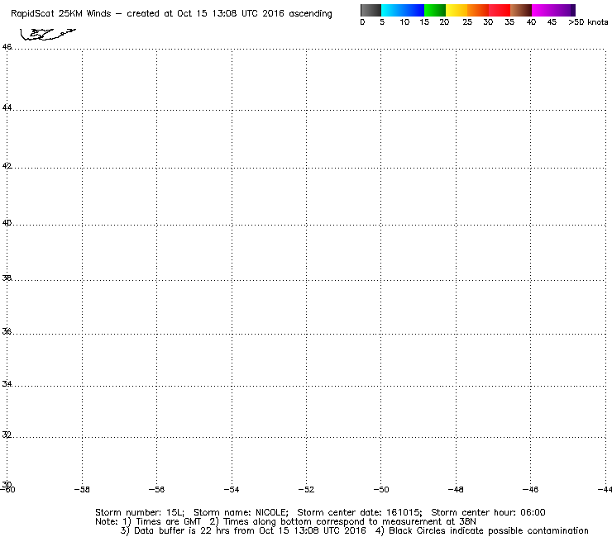The height and width of the screenshot is (537, 612).
Task: Click latitude label 40
Action: tap(7, 223)
